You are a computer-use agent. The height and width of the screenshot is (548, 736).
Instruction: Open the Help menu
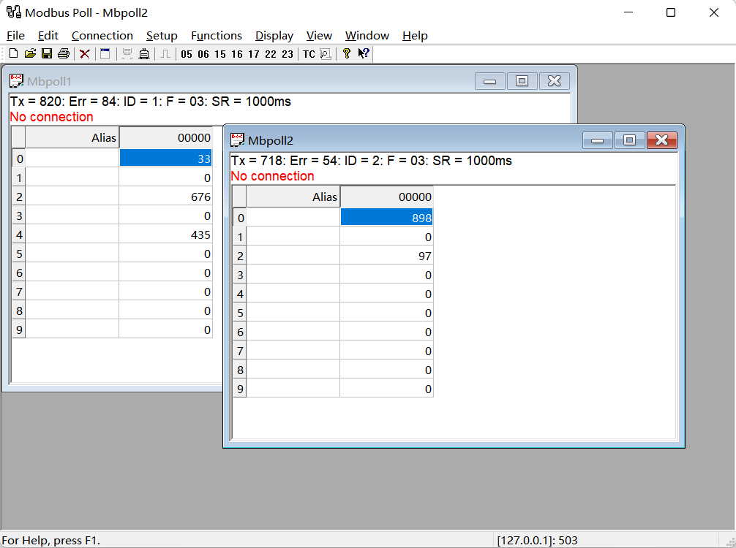pos(415,36)
